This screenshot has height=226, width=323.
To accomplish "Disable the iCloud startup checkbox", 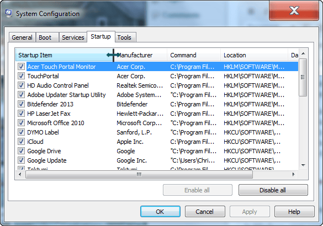I will pos(21,142).
